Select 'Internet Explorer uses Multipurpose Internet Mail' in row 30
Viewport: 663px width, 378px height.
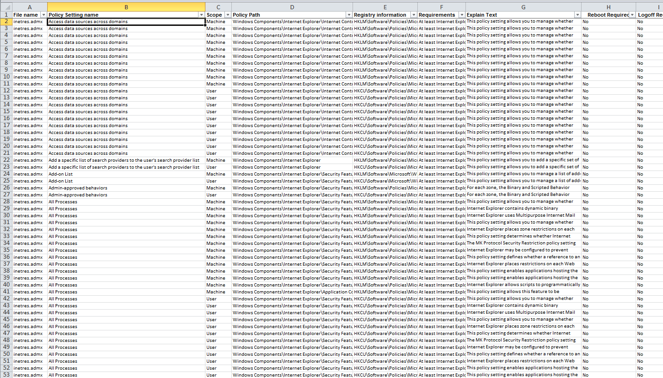tap(523, 216)
